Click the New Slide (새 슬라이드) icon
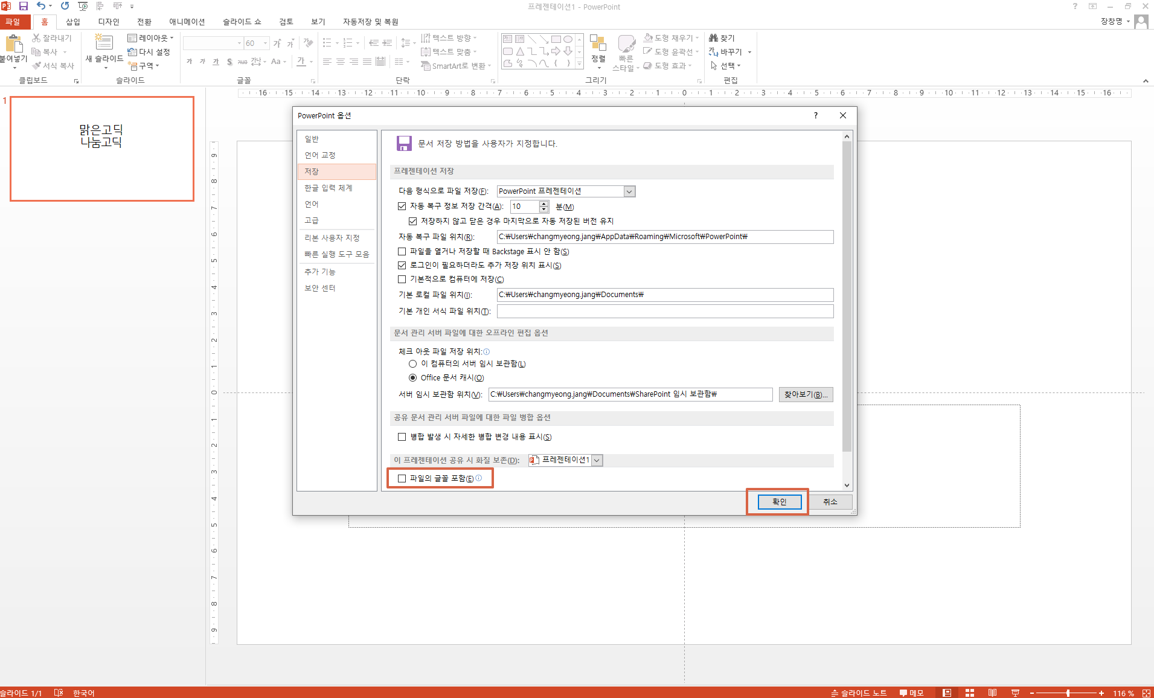This screenshot has height=698, width=1154. point(104,42)
